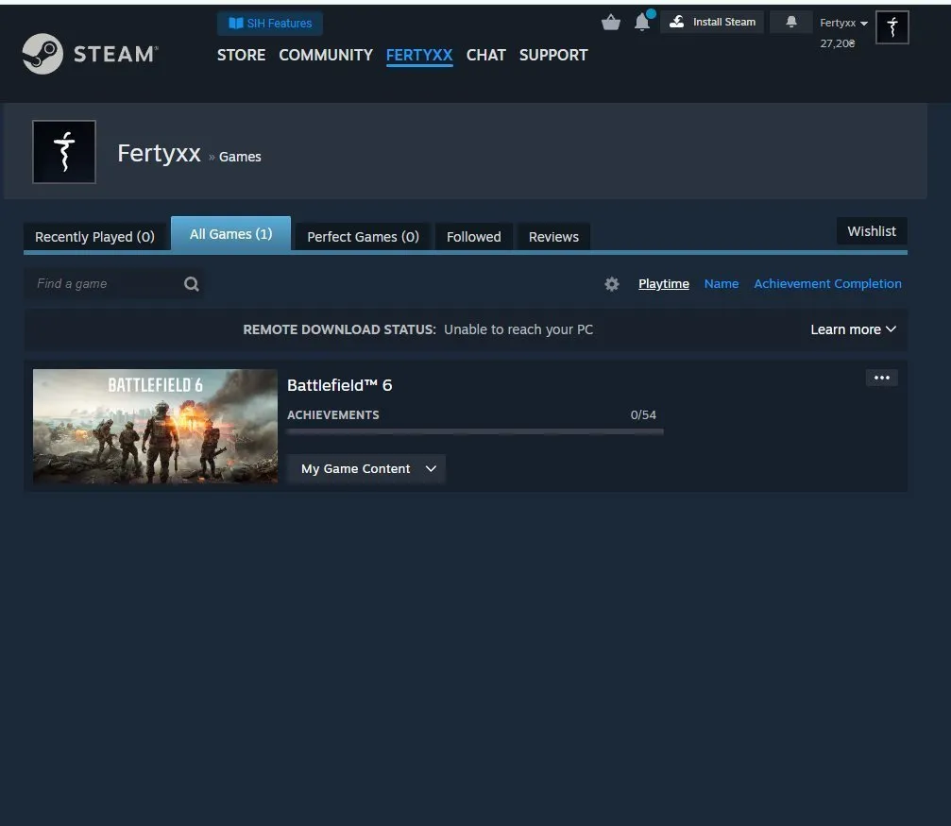Click the profile avatar in the header

(x=892, y=27)
